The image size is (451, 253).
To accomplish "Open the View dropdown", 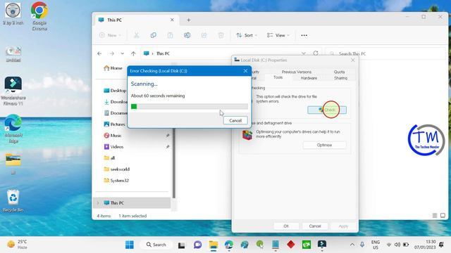I will [x=278, y=35].
